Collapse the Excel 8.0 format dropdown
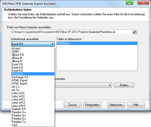 tap(33, 44)
